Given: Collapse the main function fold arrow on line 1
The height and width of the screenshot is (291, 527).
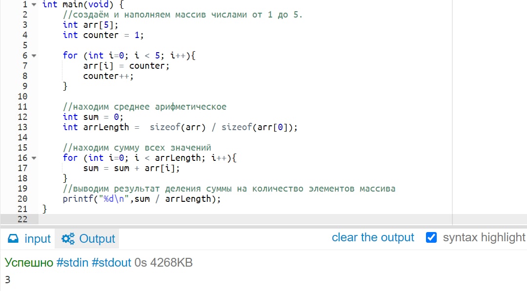Looking at the screenshot, I should click(34, 5).
